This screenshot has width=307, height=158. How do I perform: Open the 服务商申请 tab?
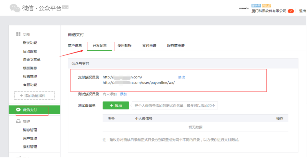pos(176,46)
